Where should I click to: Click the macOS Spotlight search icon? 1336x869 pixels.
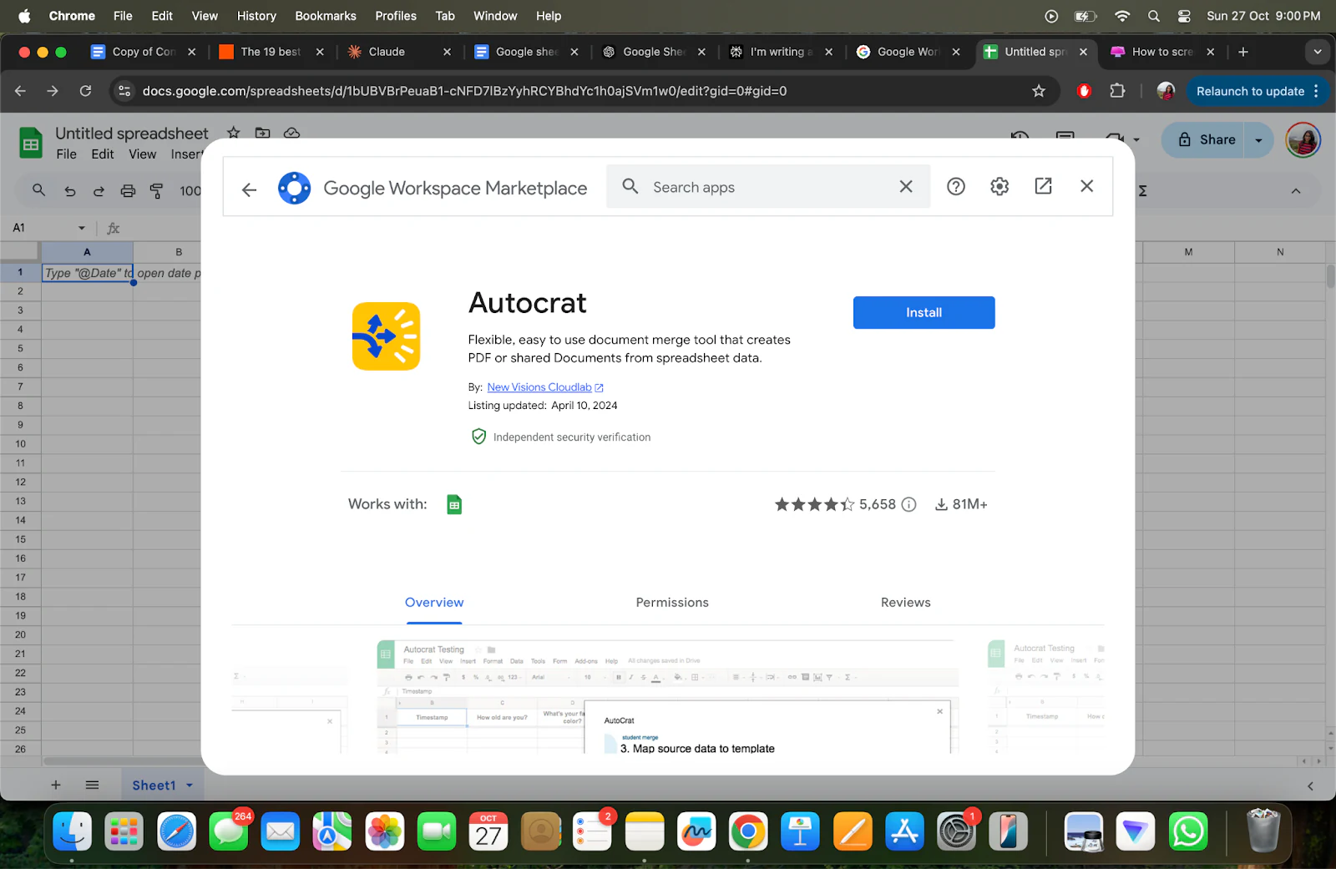1153,16
